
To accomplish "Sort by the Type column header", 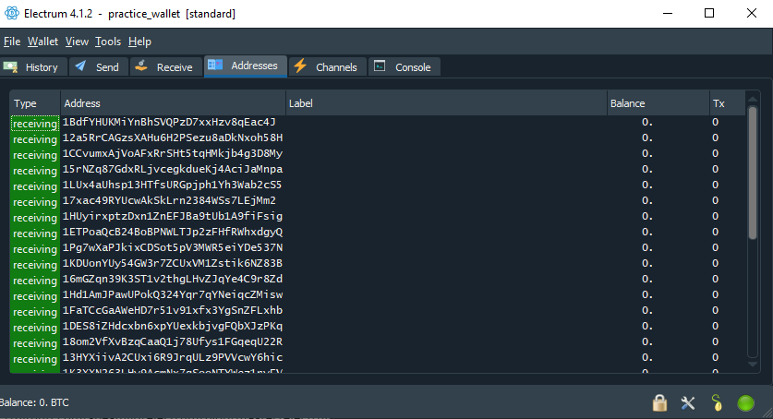I will click(35, 103).
